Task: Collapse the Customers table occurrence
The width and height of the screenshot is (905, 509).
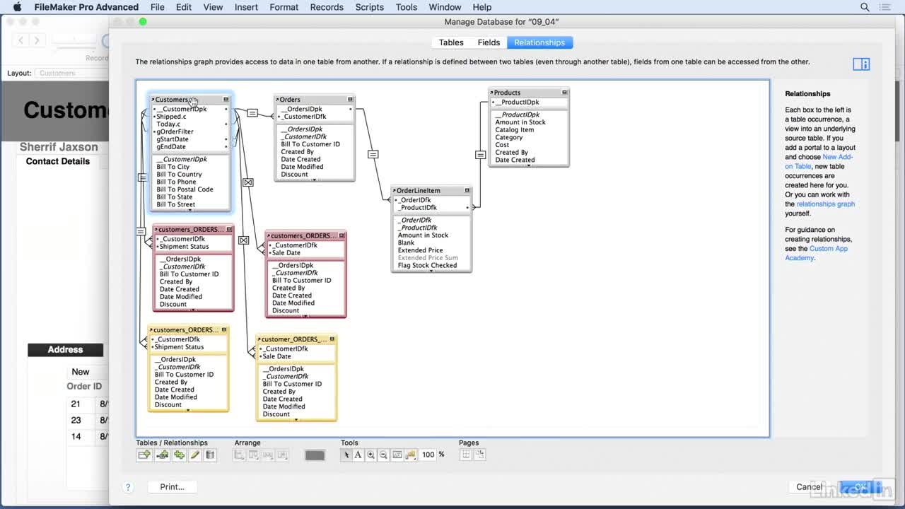Action: click(x=226, y=100)
